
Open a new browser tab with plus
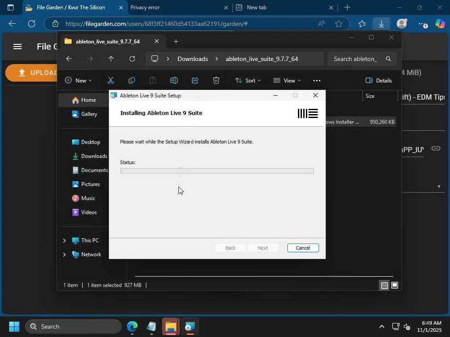(x=347, y=7)
